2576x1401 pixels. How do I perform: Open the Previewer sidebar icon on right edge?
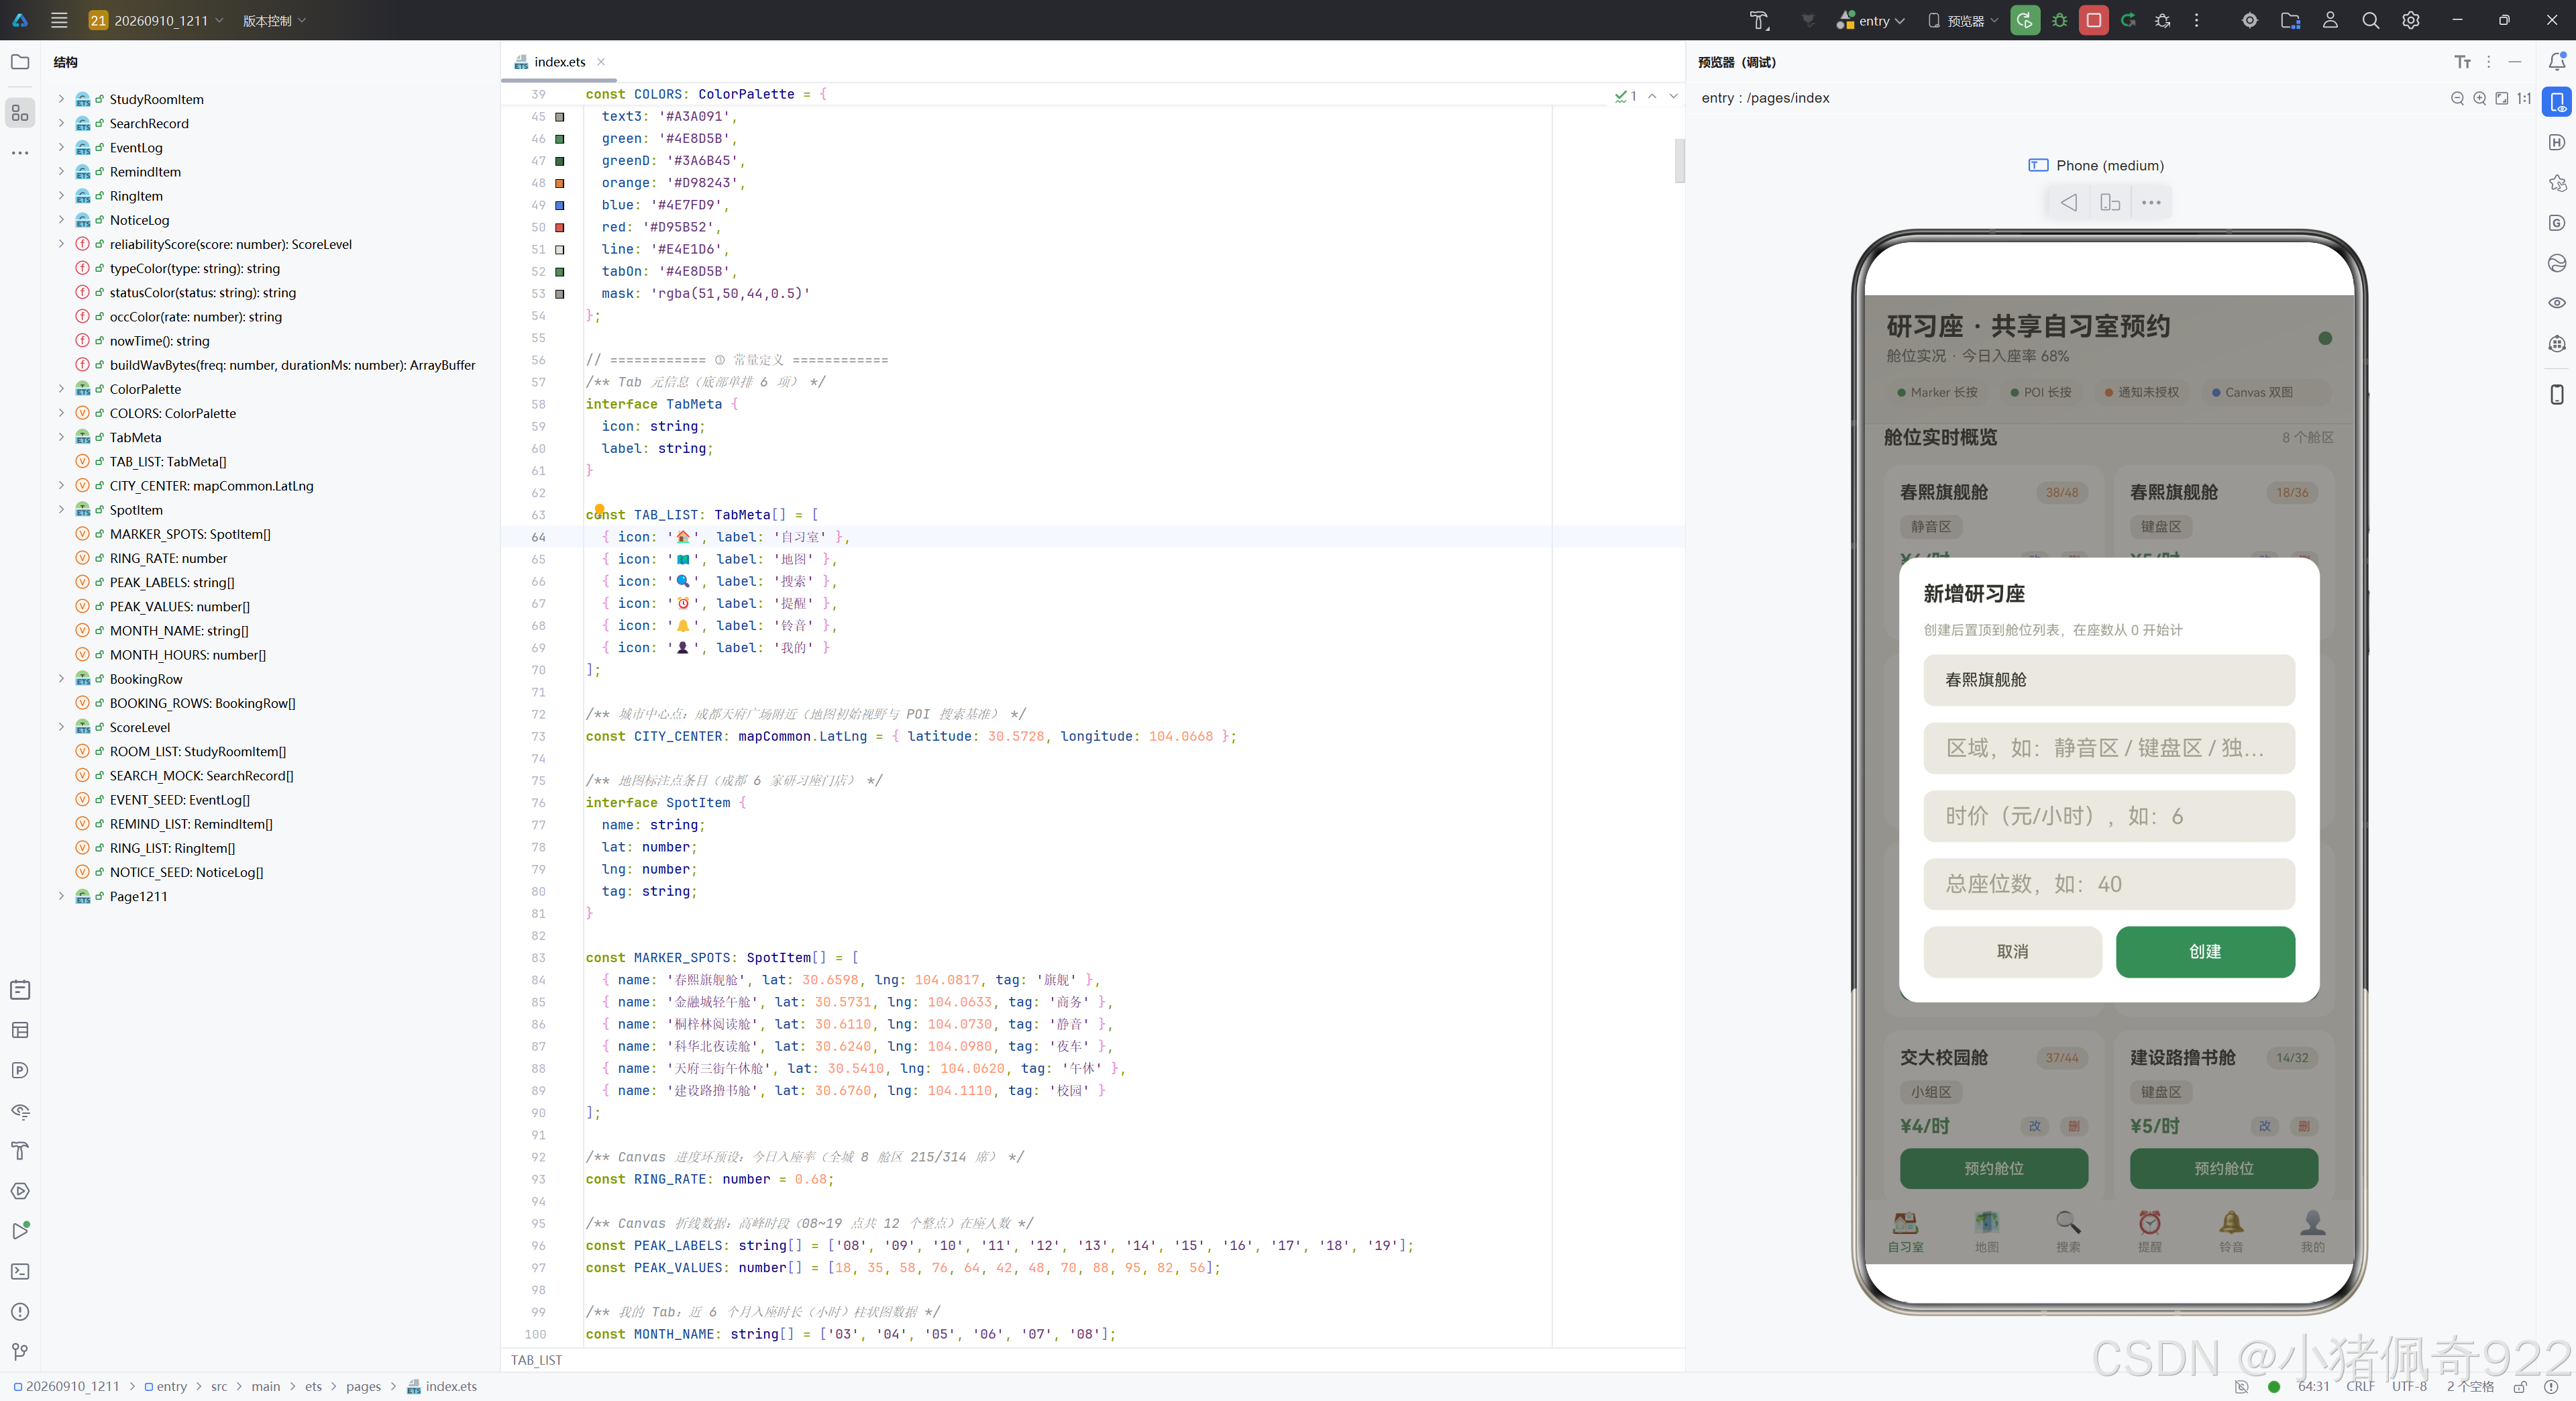tap(2557, 102)
